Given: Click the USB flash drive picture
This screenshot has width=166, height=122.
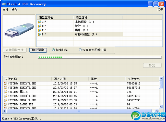Looking at the screenshot, I should pos(19,30).
